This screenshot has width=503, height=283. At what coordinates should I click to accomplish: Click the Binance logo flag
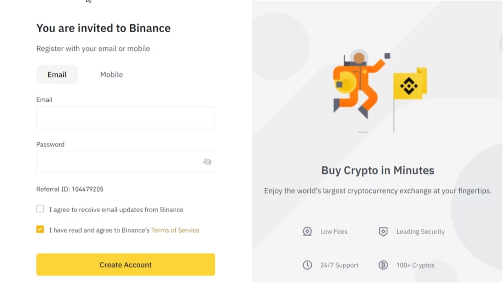point(409,84)
